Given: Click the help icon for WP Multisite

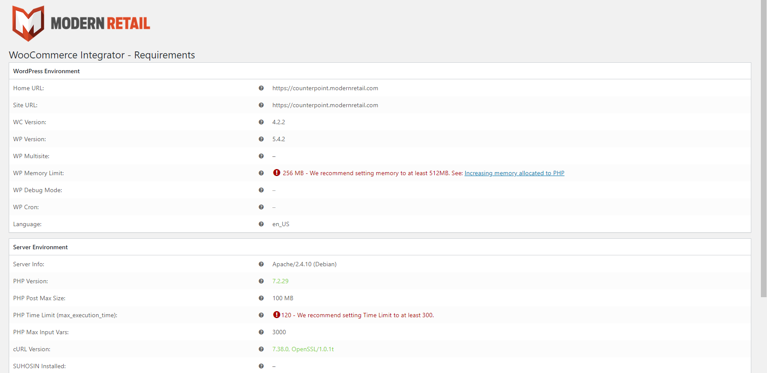Looking at the screenshot, I should click(x=261, y=156).
